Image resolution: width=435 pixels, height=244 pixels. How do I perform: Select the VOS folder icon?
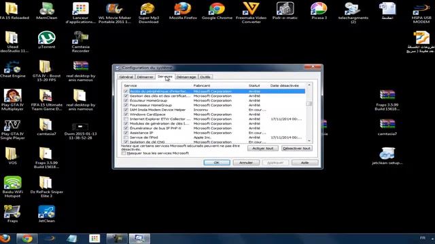(12, 156)
